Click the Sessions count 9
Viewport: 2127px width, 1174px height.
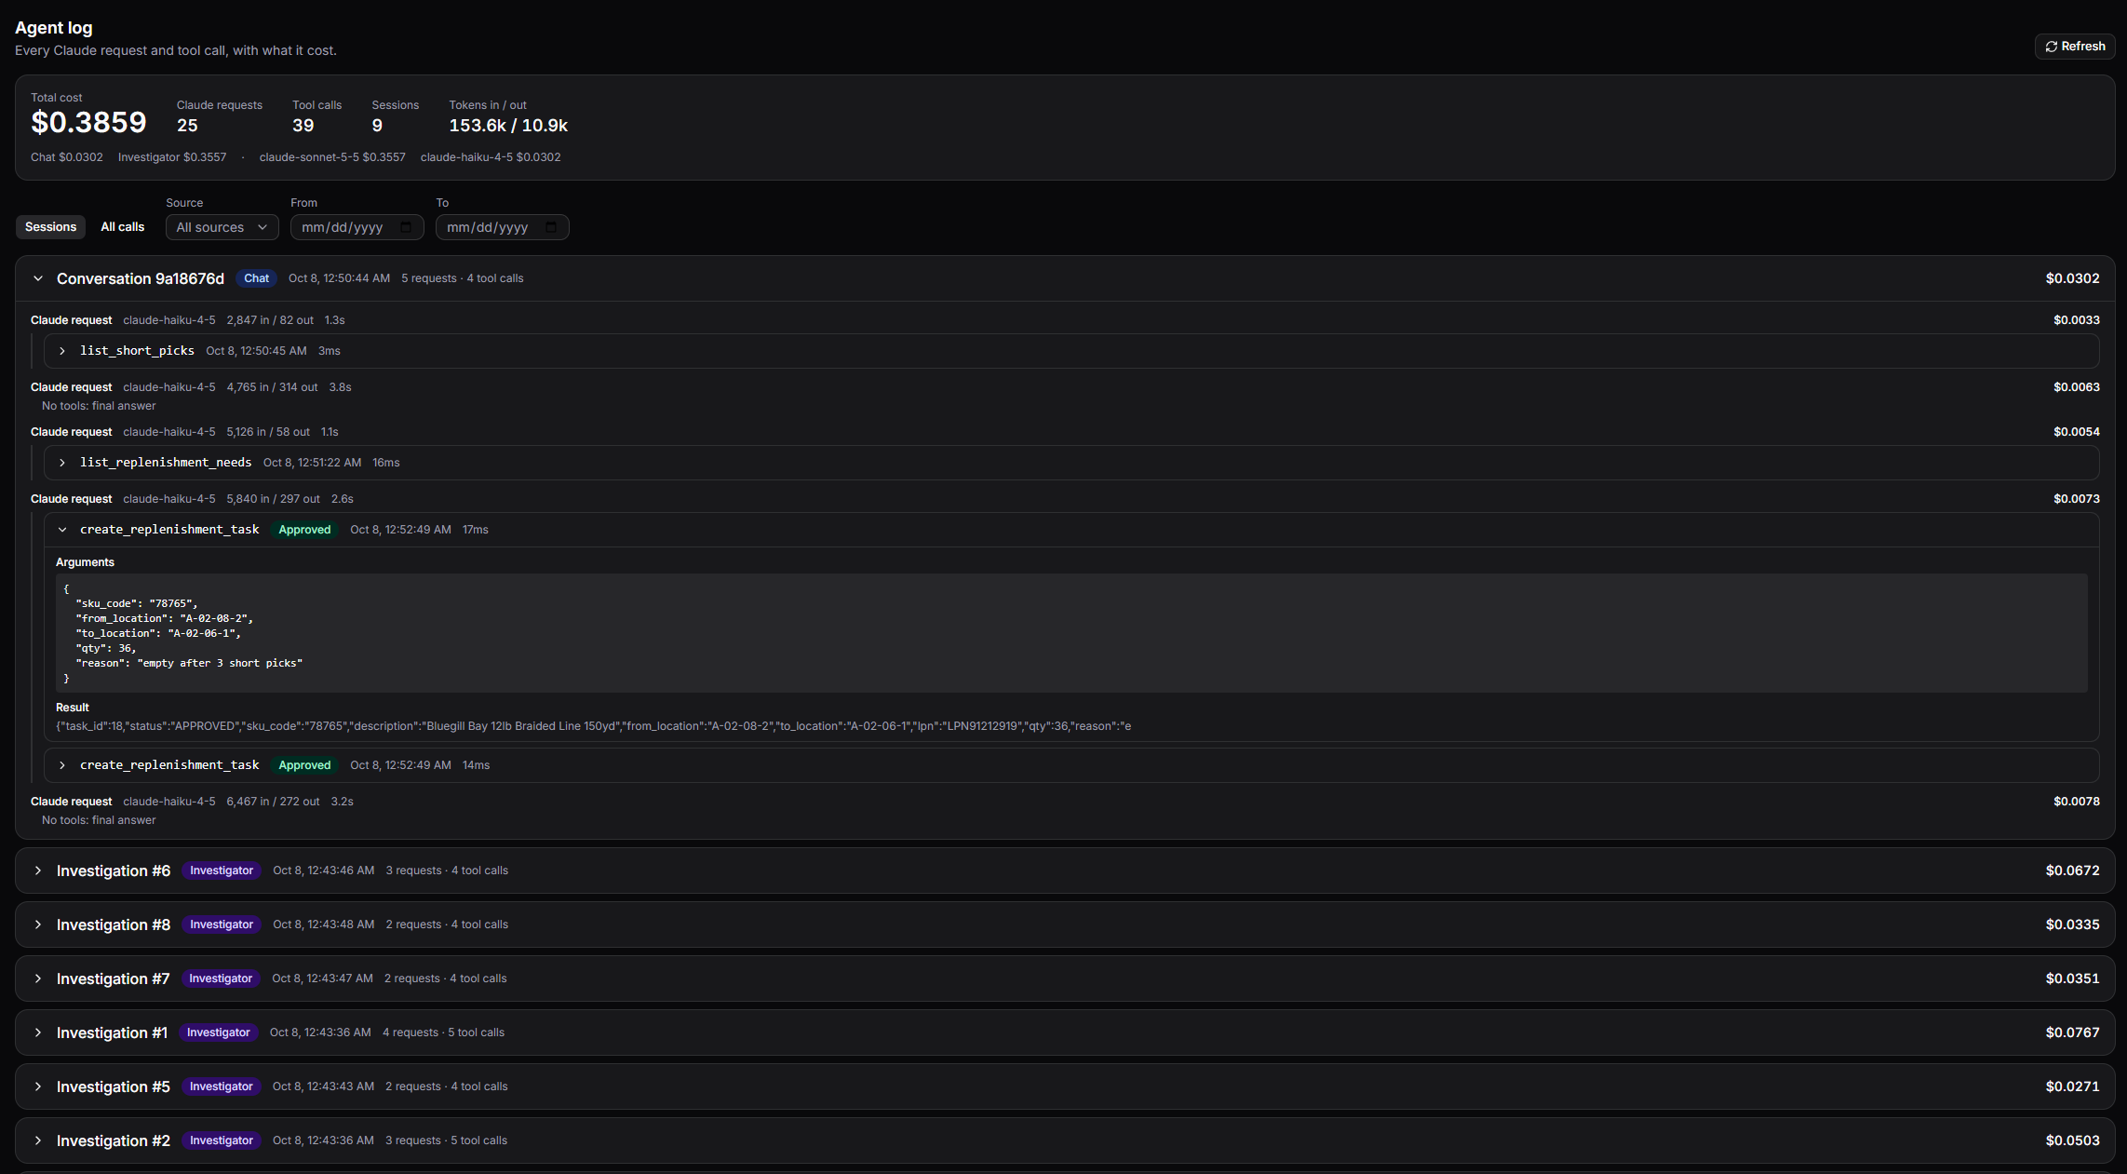[x=377, y=126]
